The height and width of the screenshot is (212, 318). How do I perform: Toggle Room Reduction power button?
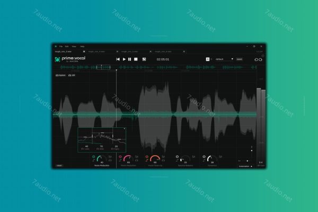pos(120,157)
